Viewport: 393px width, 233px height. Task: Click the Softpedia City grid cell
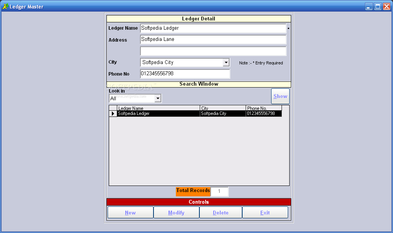[223, 114]
